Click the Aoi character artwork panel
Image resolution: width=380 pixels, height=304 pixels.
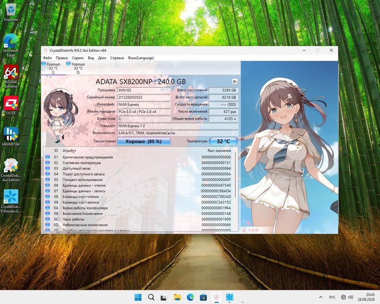click(289, 147)
